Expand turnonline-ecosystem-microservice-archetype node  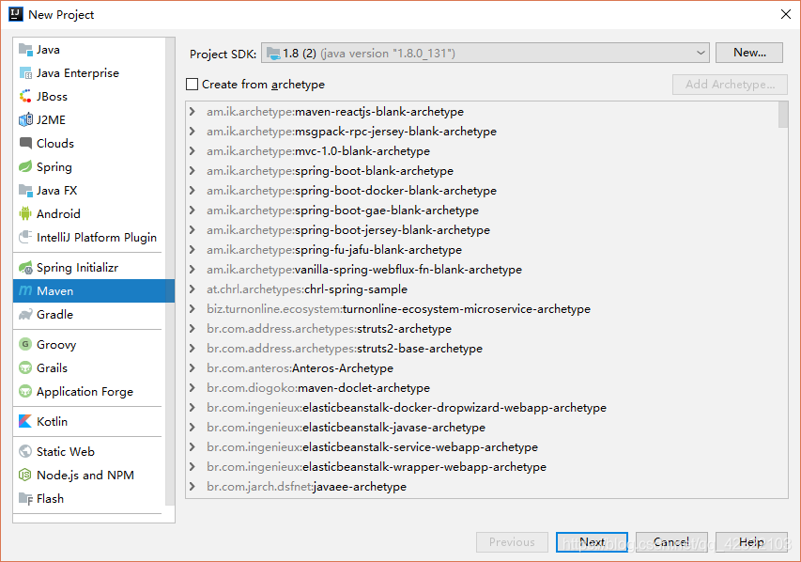point(193,309)
